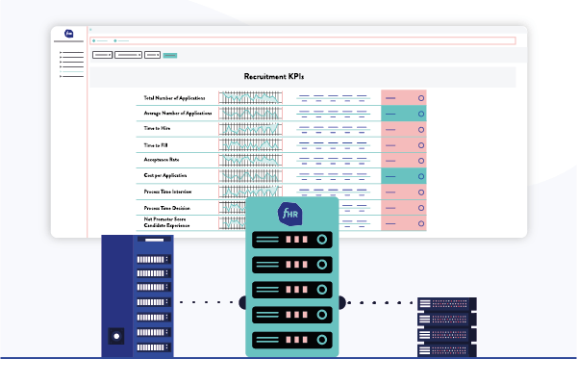Click the teal status cell in Average Number of Applications row

(x=404, y=114)
